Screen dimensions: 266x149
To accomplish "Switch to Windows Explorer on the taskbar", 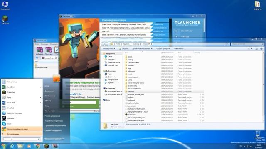I will 20,146.
